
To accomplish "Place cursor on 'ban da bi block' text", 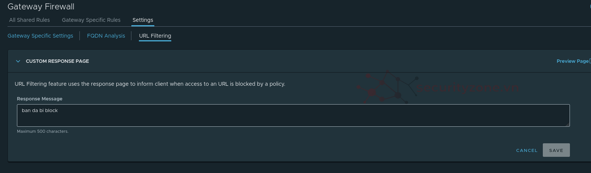I will click(x=40, y=111).
